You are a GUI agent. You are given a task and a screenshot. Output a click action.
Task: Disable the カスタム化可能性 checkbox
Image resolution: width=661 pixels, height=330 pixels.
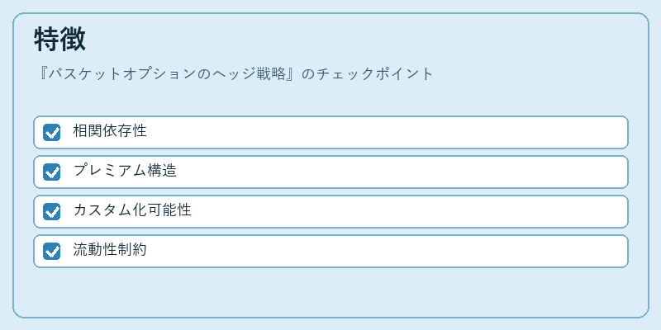point(51,211)
